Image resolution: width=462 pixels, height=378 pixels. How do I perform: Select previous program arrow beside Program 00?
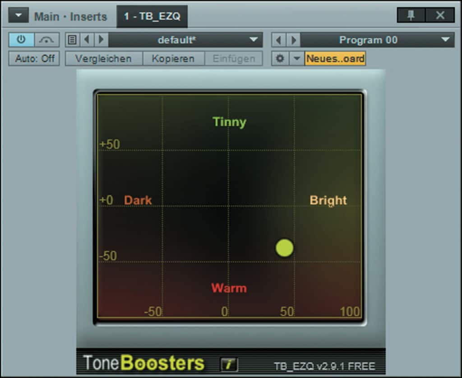pyautogui.click(x=279, y=40)
